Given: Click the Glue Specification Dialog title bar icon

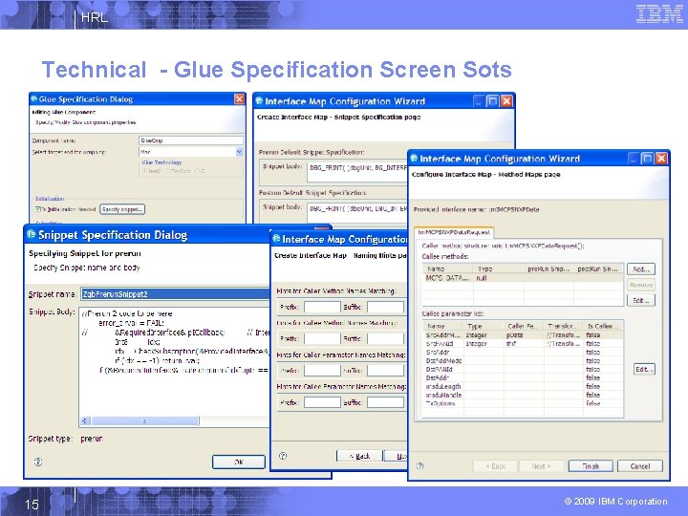Looking at the screenshot, I should click(34, 99).
